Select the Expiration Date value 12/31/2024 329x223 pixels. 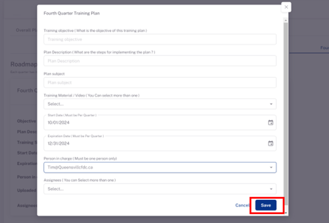pyautogui.click(x=59, y=143)
